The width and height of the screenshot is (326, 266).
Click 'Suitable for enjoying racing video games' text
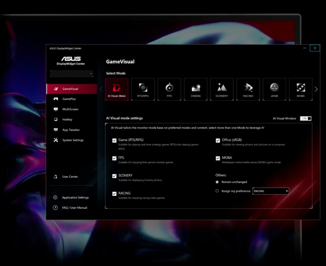(x=141, y=198)
